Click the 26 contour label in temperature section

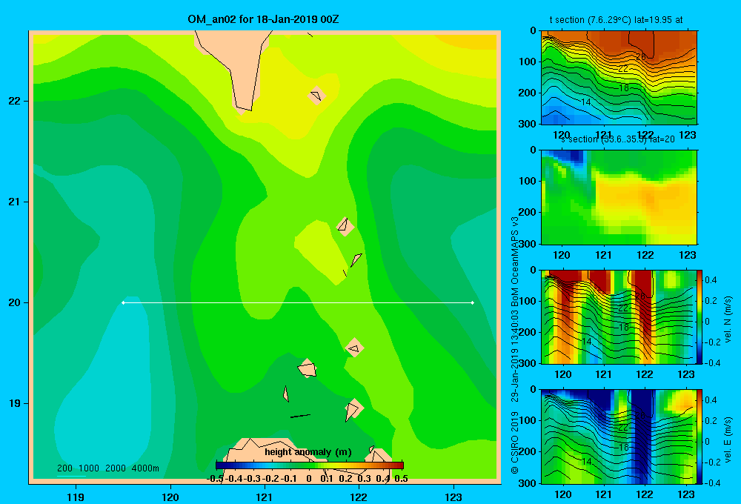pos(641,57)
